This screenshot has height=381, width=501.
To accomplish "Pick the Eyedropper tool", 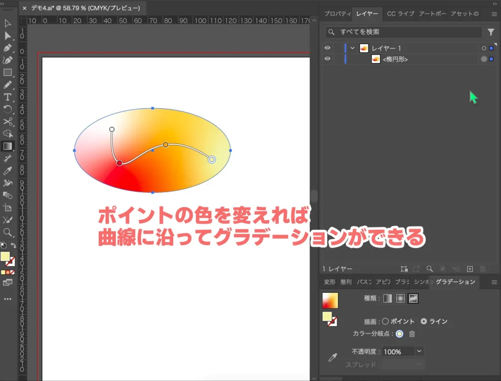I will [7, 171].
